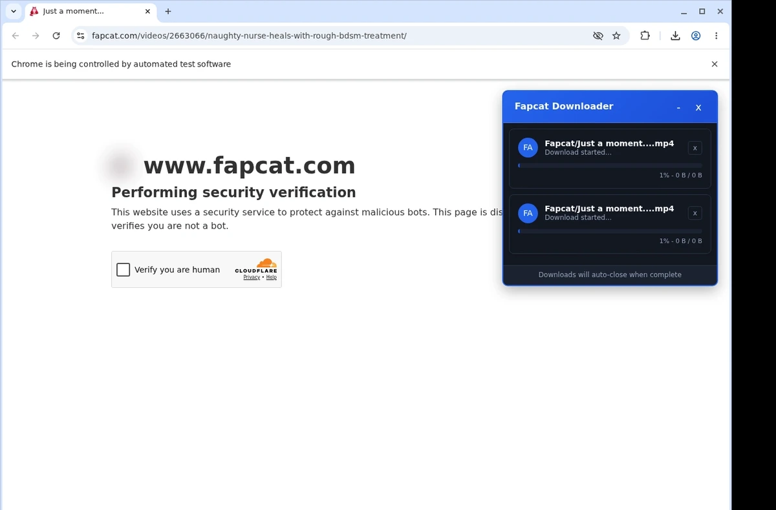Click the second download's '1% - 0 B / 0 B' text
This screenshot has height=510, width=776.
[680, 241]
